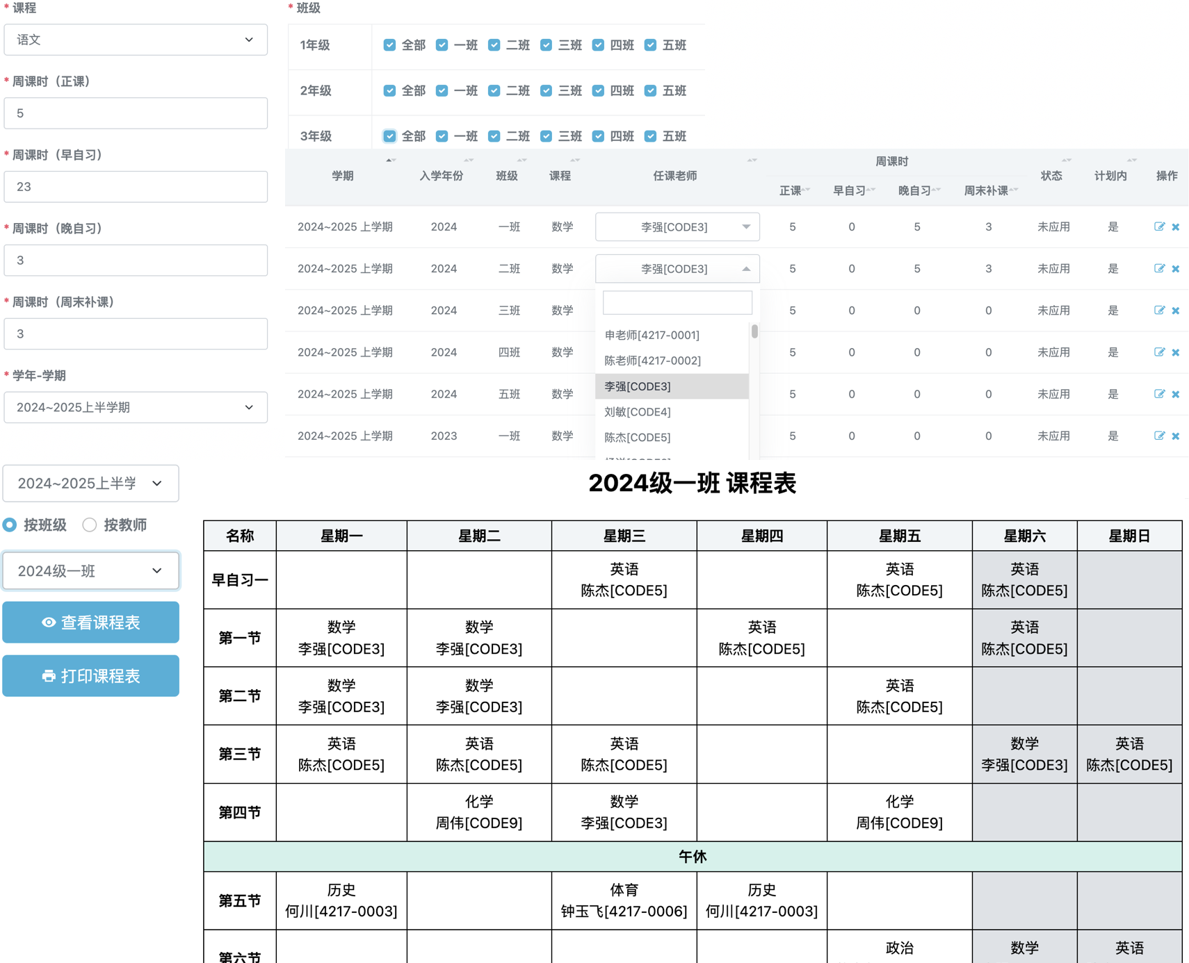Uncheck 全部 for 1年级
Image resolution: width=1189 pixels, height=963 pixels.
tap(389, 45)
